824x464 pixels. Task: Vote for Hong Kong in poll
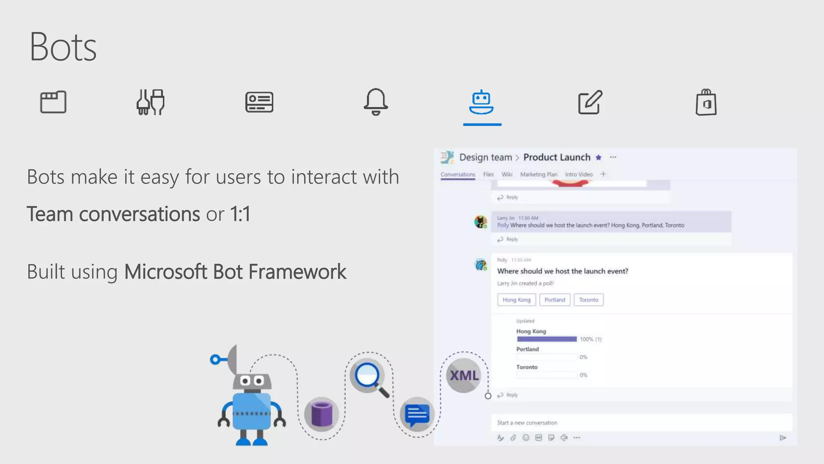coord(516,300)
